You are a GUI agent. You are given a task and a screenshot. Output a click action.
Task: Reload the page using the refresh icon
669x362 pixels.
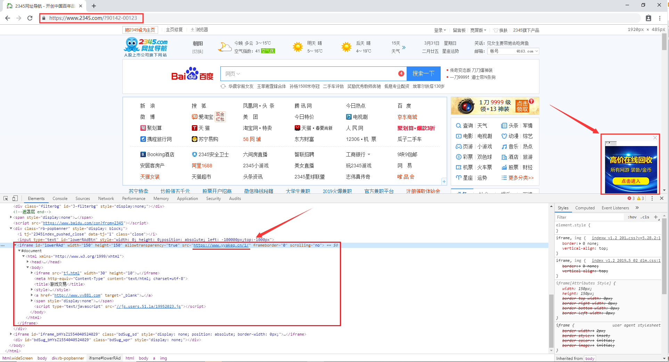pyautogui.click(x=30, y=18)
